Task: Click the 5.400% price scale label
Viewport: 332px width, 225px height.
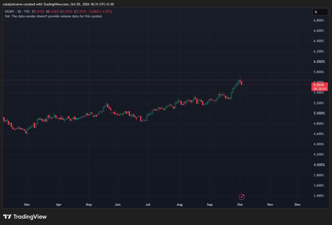Action: 319,93
